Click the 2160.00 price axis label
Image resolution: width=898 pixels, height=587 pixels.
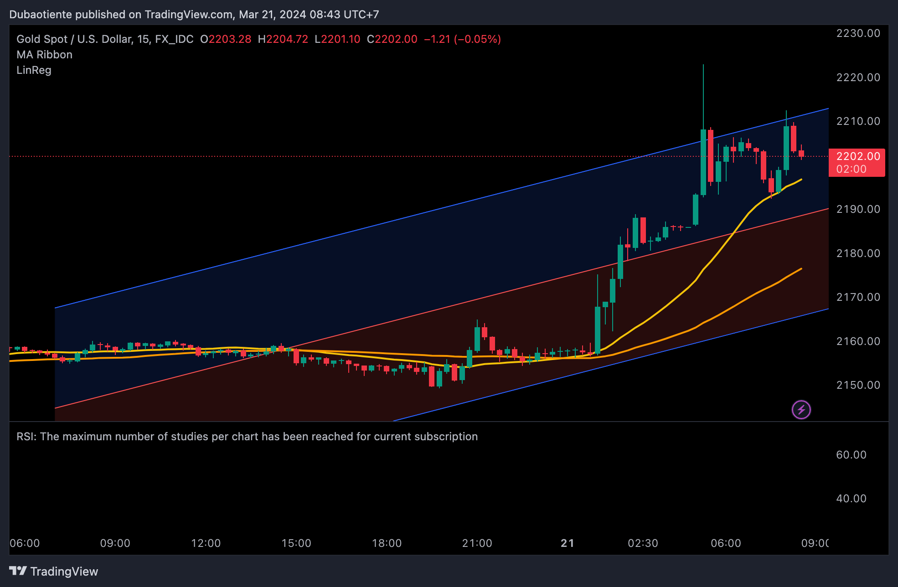pos(858,341)
